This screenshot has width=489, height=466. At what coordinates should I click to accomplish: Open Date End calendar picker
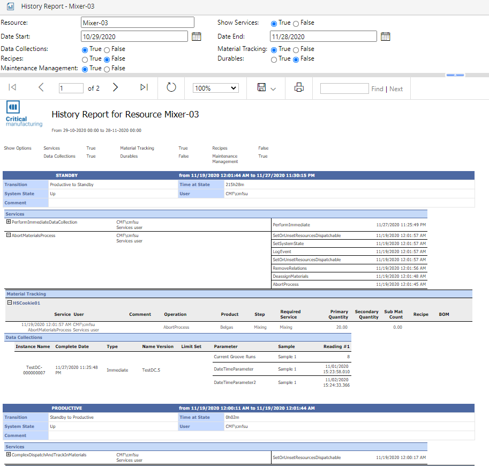385,36
